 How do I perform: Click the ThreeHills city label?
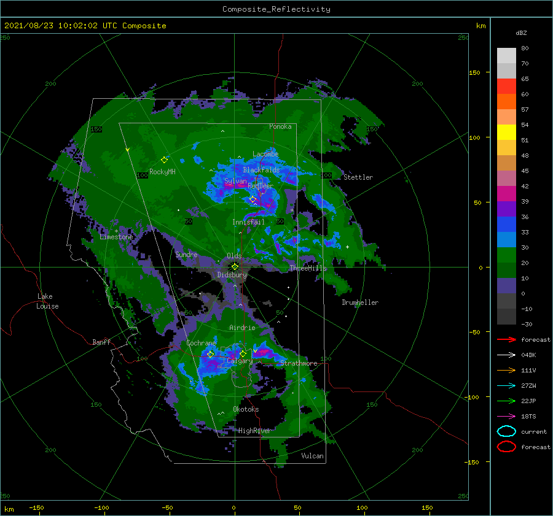pos(308,268)
